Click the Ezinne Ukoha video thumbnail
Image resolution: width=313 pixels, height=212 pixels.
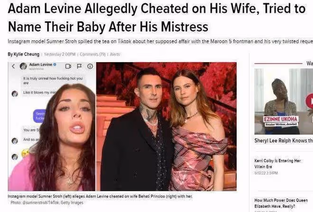(284, 101)
